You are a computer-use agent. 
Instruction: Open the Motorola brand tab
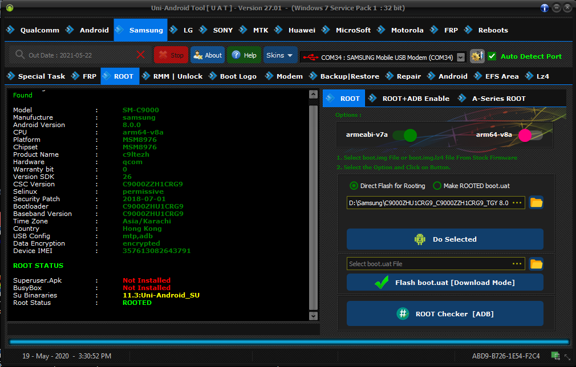[400, 30]
